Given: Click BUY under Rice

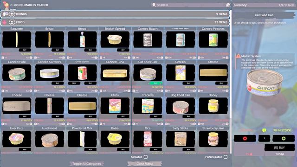Looking at the screenshot, I should [x=156, y=149].
